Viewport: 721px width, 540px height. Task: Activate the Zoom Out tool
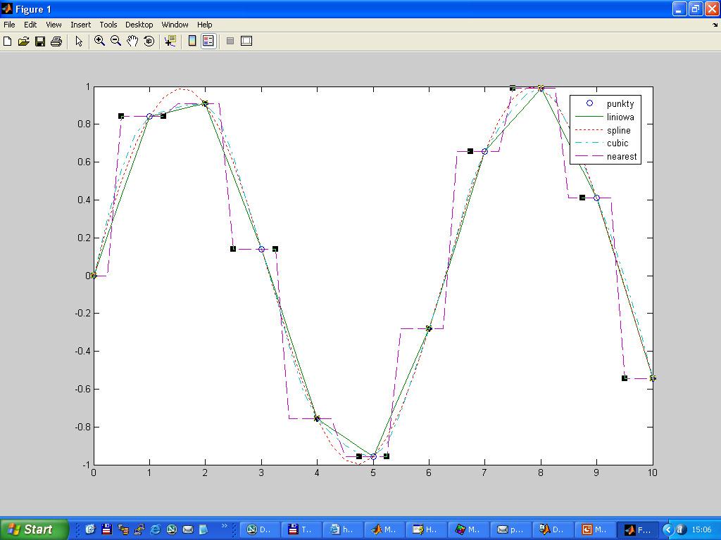coord(116,41)
